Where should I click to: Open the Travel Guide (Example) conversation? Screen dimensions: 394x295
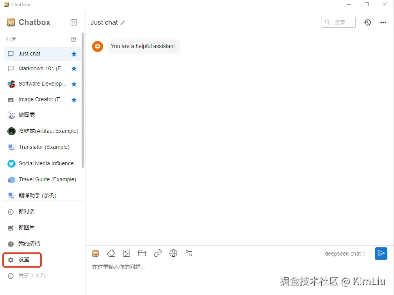(42, 180)
